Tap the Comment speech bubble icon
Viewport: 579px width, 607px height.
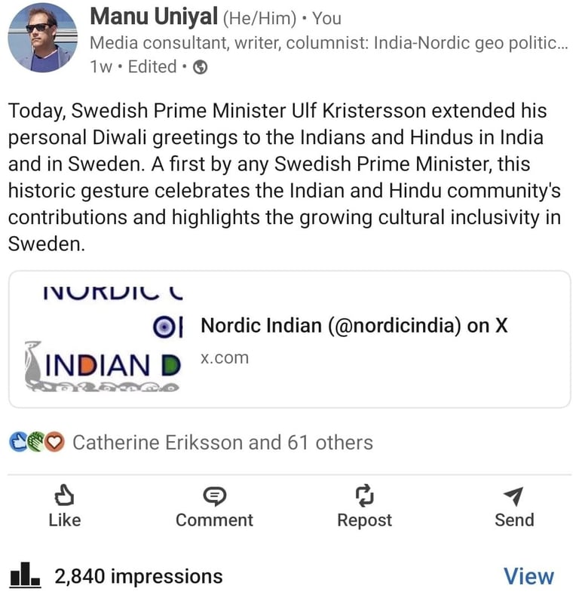click(x=215, y=495)
